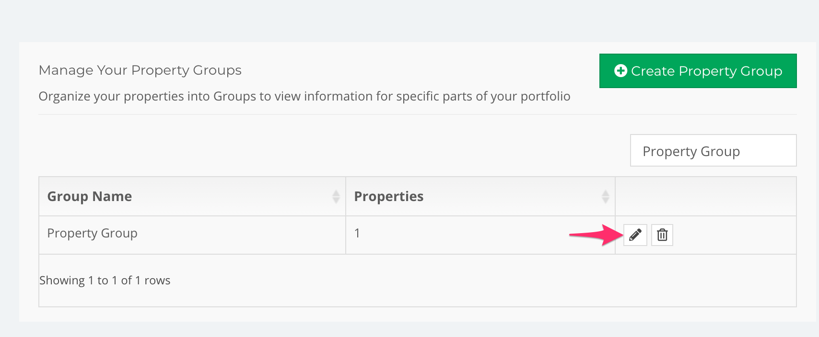This screenshot has height=337, width=819.
Task: Focus the Property Group search field
Action: 714,150
